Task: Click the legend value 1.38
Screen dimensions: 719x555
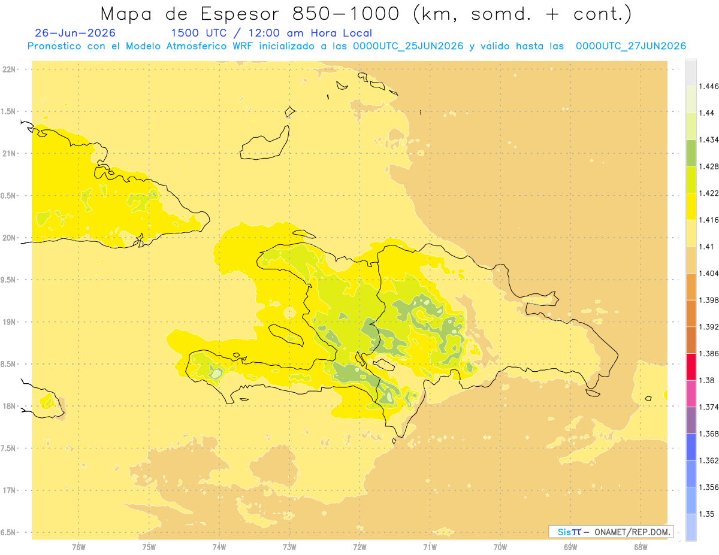Action: [x=706, y=380]
